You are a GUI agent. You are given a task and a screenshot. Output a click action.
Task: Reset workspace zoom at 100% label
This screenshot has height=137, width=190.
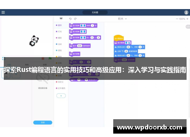click(182, 19)
